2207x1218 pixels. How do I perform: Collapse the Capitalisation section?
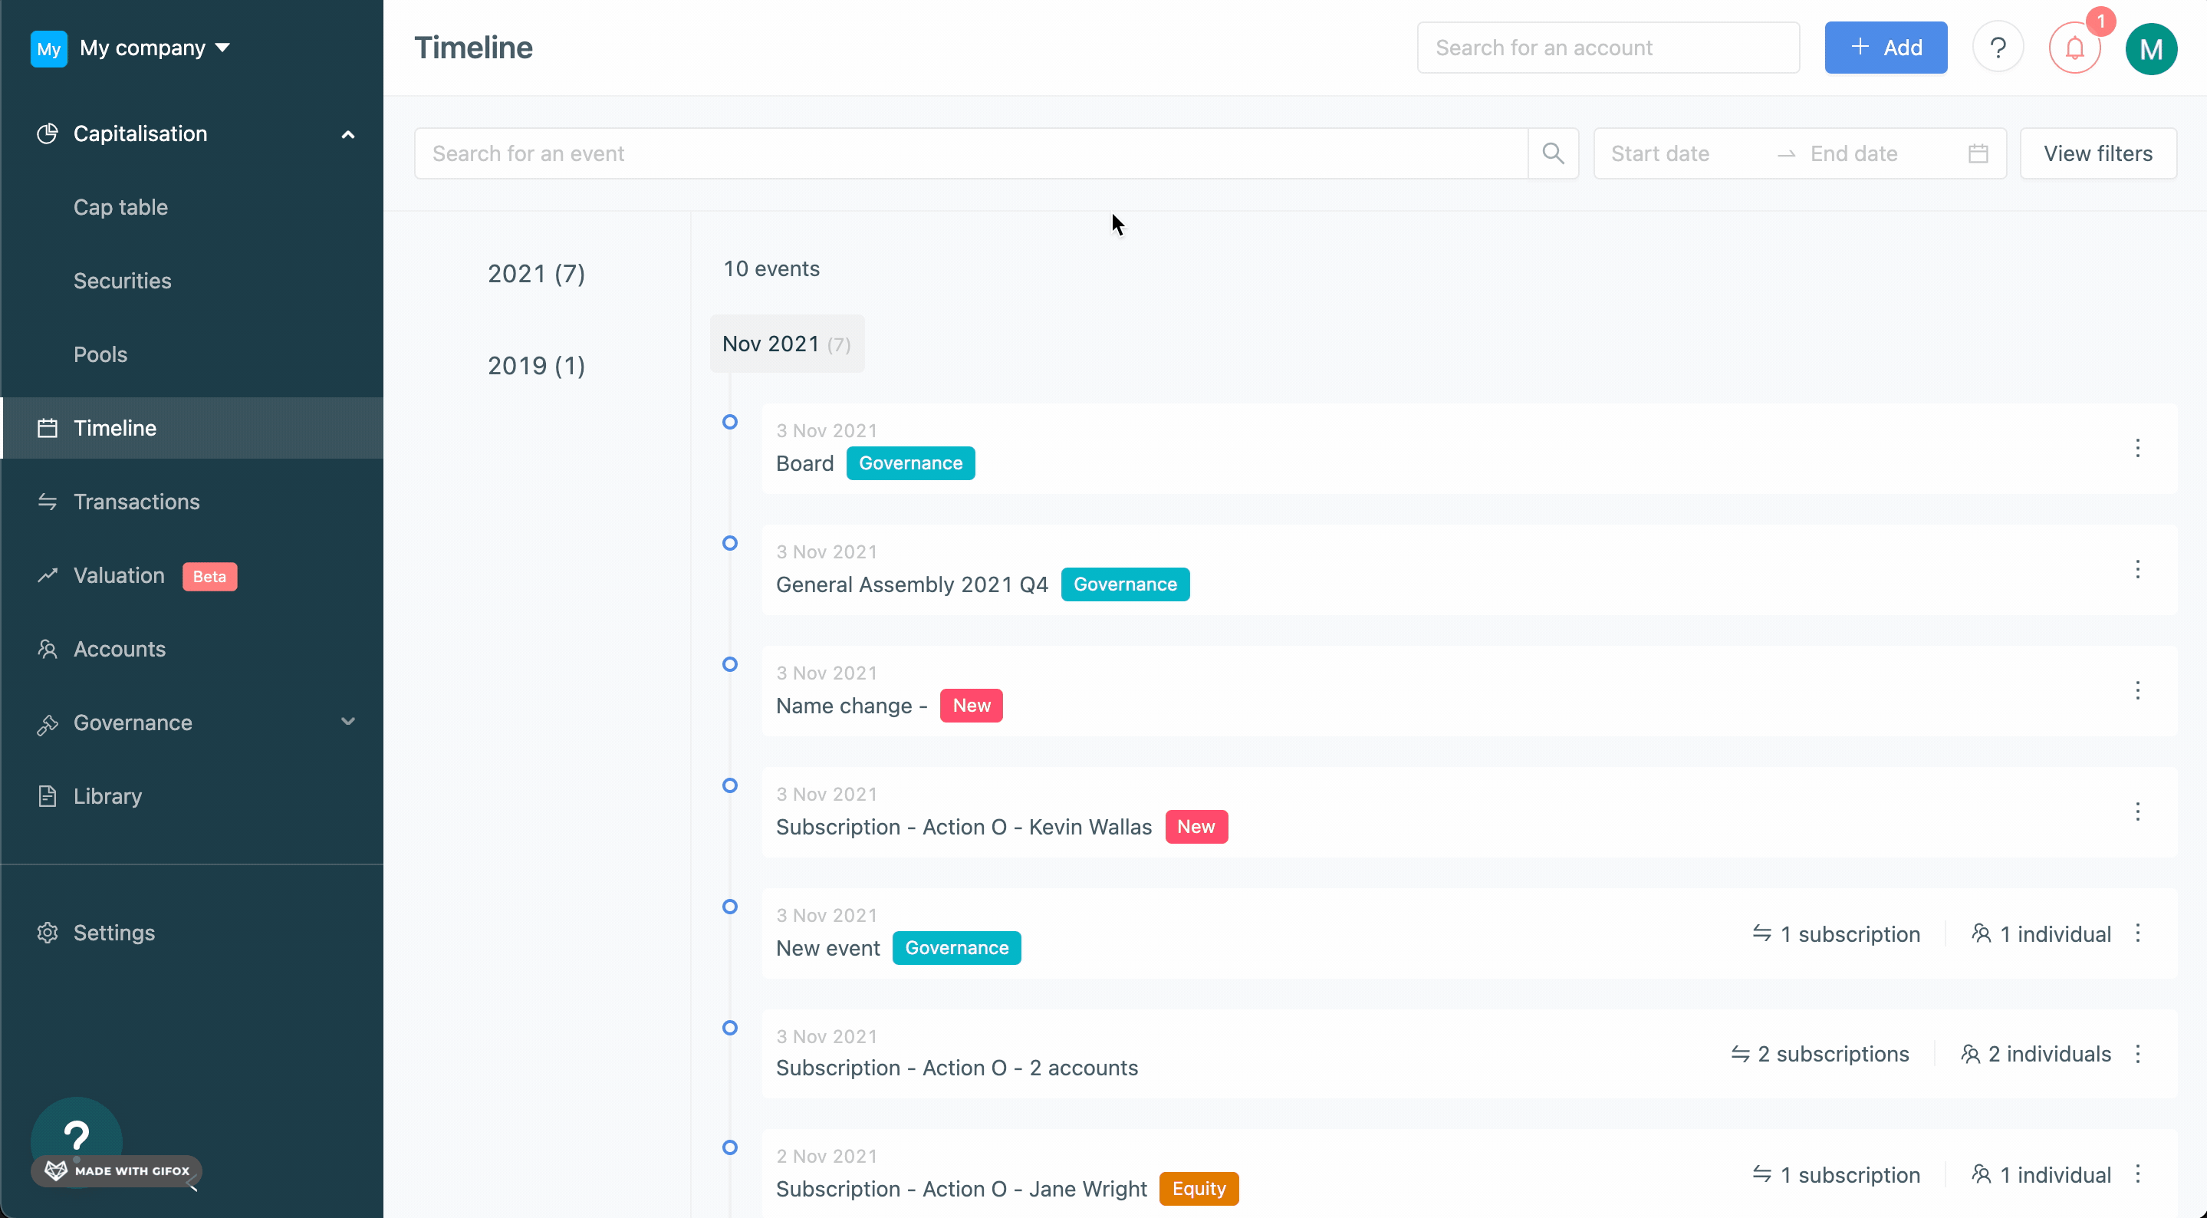[x=347, y=134]
